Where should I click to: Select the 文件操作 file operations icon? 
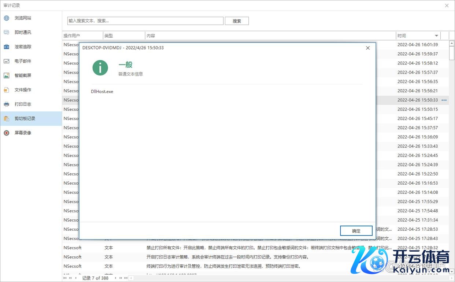(x=7, y=90)
